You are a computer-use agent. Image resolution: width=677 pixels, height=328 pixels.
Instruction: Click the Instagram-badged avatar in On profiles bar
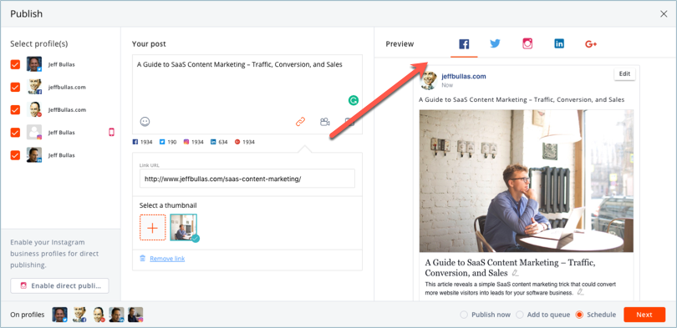135,315
